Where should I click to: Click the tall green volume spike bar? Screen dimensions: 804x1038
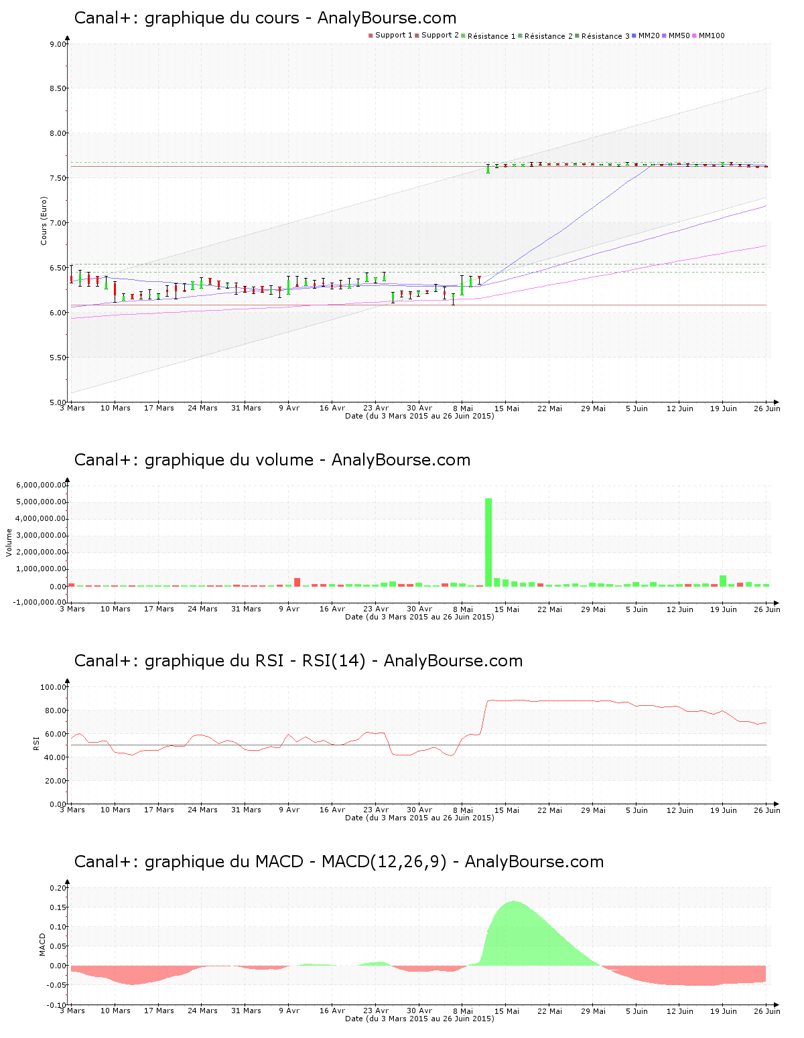(x=488, y=542)
